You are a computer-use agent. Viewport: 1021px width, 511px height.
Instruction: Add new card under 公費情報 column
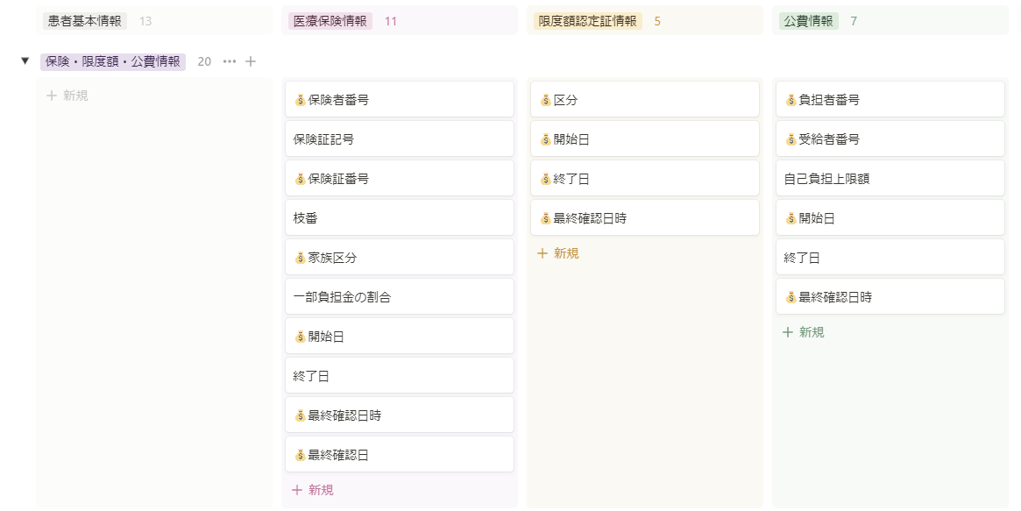pos(804,332)
